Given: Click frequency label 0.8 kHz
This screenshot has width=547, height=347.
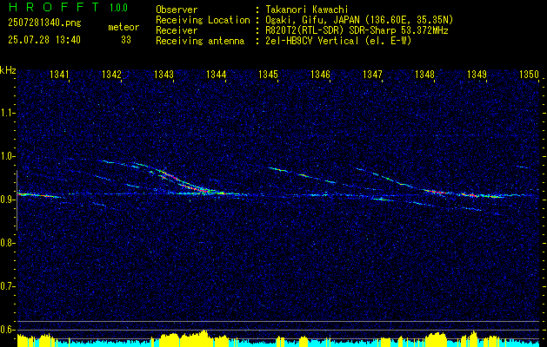Looking at the screenshot, I should point(7,243).
